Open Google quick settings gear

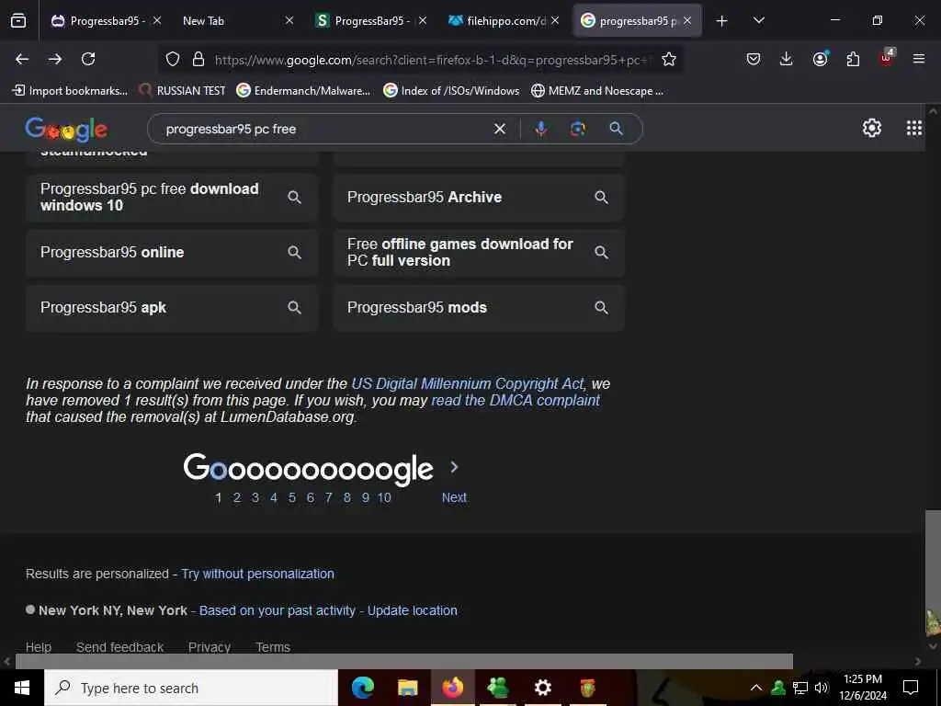872,128
